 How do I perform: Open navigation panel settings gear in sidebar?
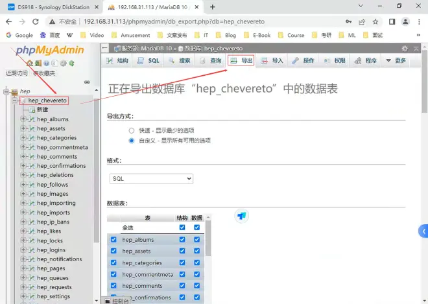[x=63, y=64]
